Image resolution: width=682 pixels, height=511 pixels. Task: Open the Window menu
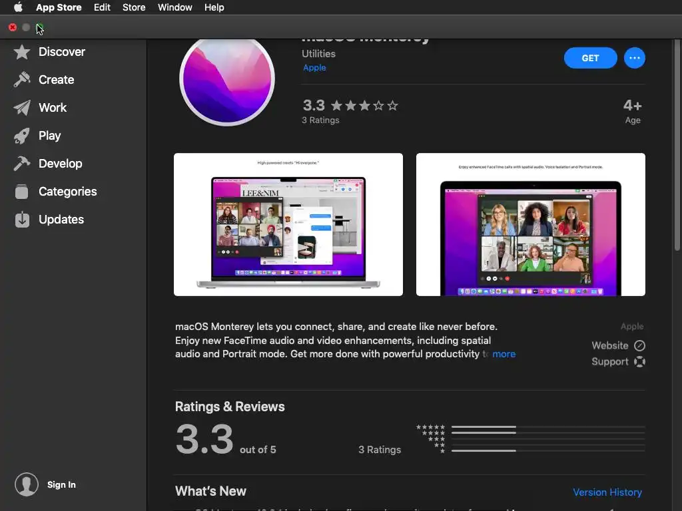175,7
